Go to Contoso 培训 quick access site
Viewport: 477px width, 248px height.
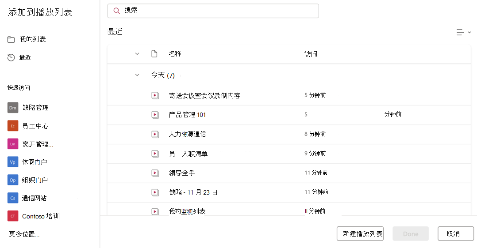(41, 216)
